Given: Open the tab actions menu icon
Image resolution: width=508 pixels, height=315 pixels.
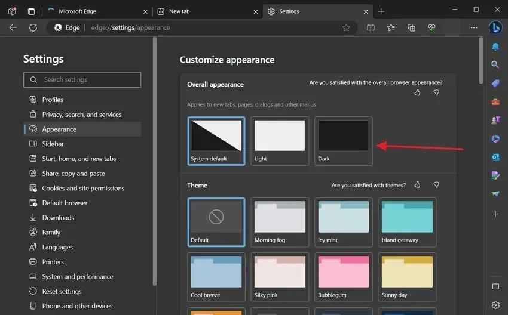Looking at the screenshot, I should tap(32, 12).
